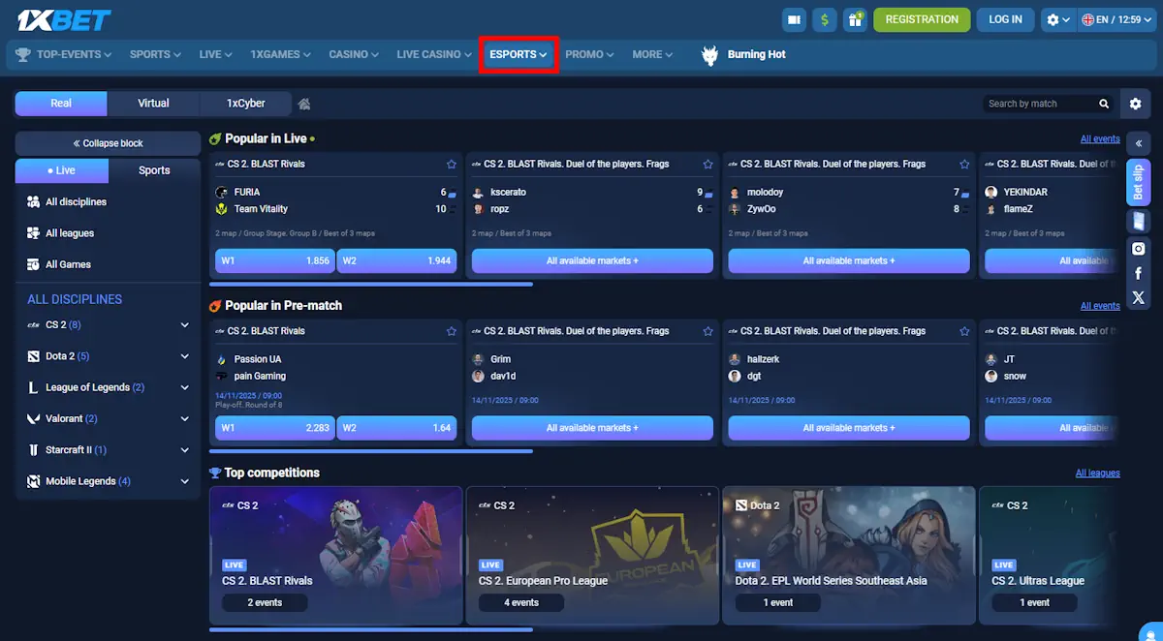Switch to the Virtual tab
Image resolution: width=1163 pixels, height=641 pixels.
[152, 103]
